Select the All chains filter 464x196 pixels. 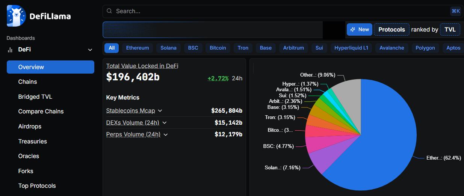pos(112,48)
